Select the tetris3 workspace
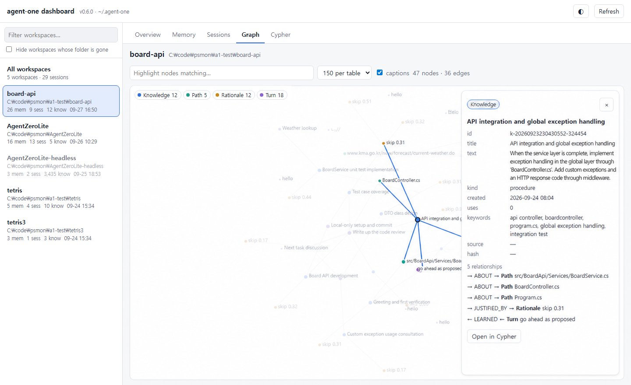 click(x=61, y=230)
